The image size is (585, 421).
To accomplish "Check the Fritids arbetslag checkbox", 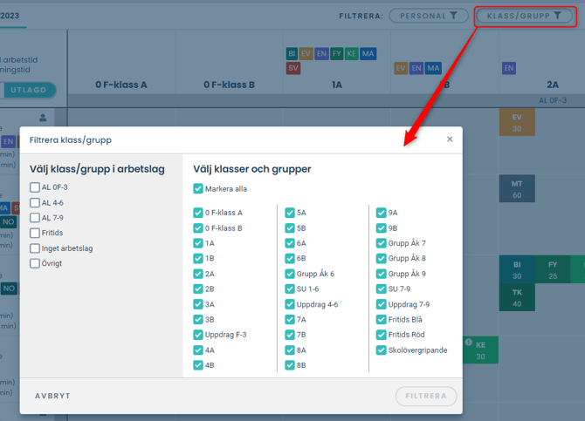I will pyautogui.click(x=35, y=234).
